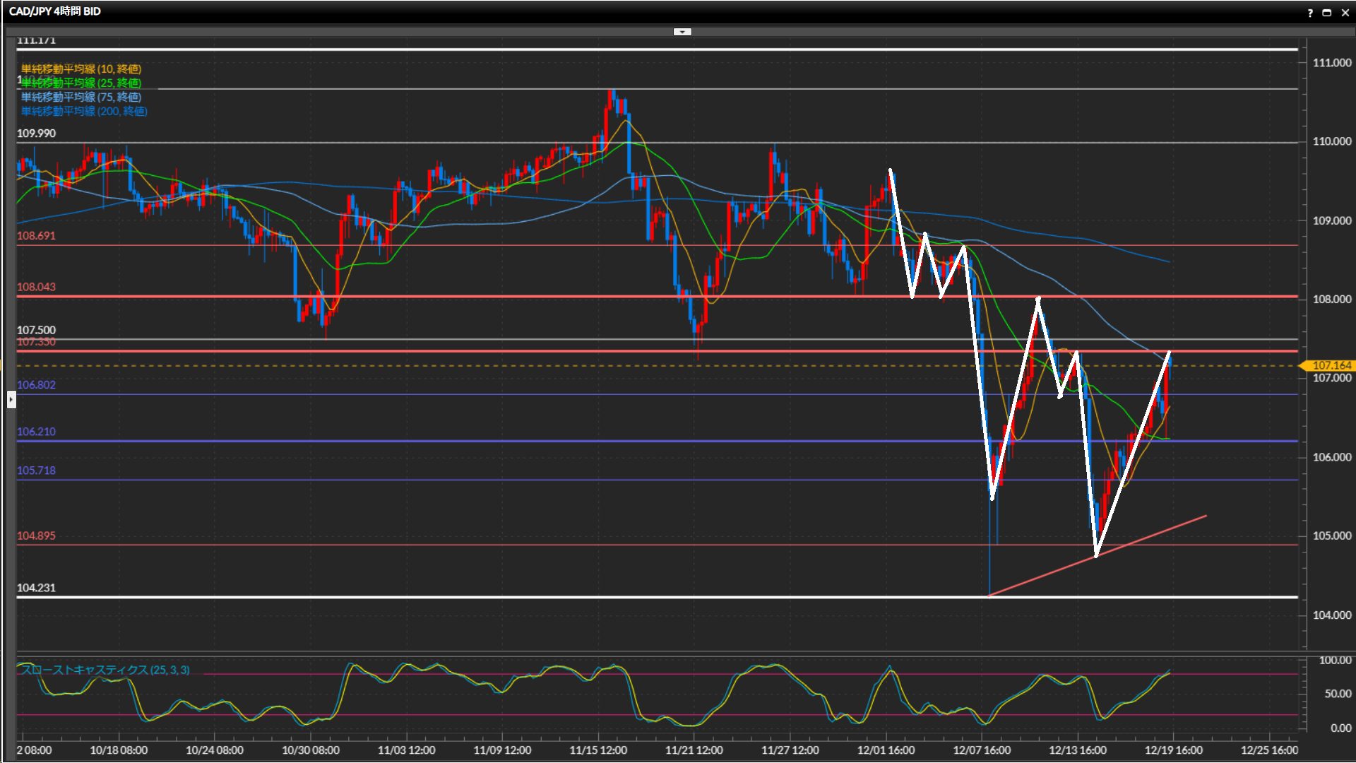Click the help question mark icon
The image size is (1356, 763).
[1310, 13]
